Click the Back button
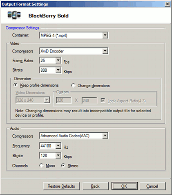This screenshot has height=195, width=172. (95, 186)
